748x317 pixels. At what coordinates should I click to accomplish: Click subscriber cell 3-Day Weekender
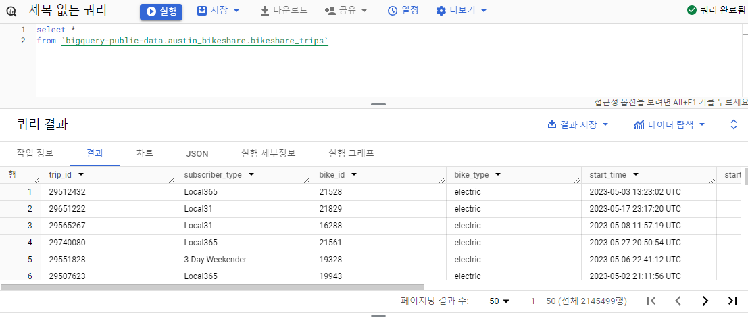(x=216, y=260)
